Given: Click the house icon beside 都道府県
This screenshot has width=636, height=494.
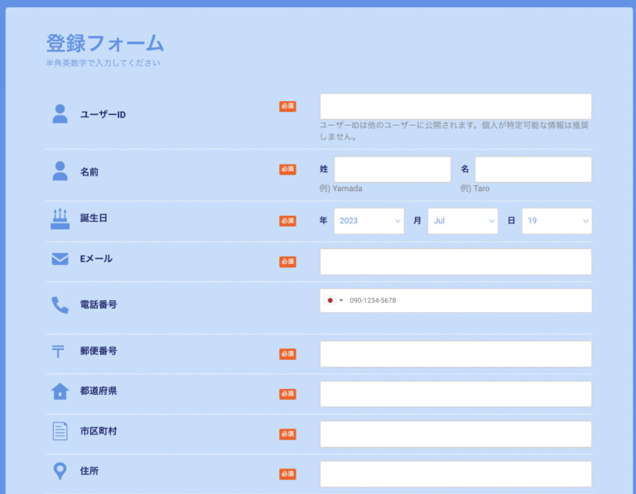Looking at the screenshot, I should (60, 391).
